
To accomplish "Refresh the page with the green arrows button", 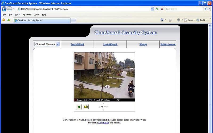I will tap(157, 9).
